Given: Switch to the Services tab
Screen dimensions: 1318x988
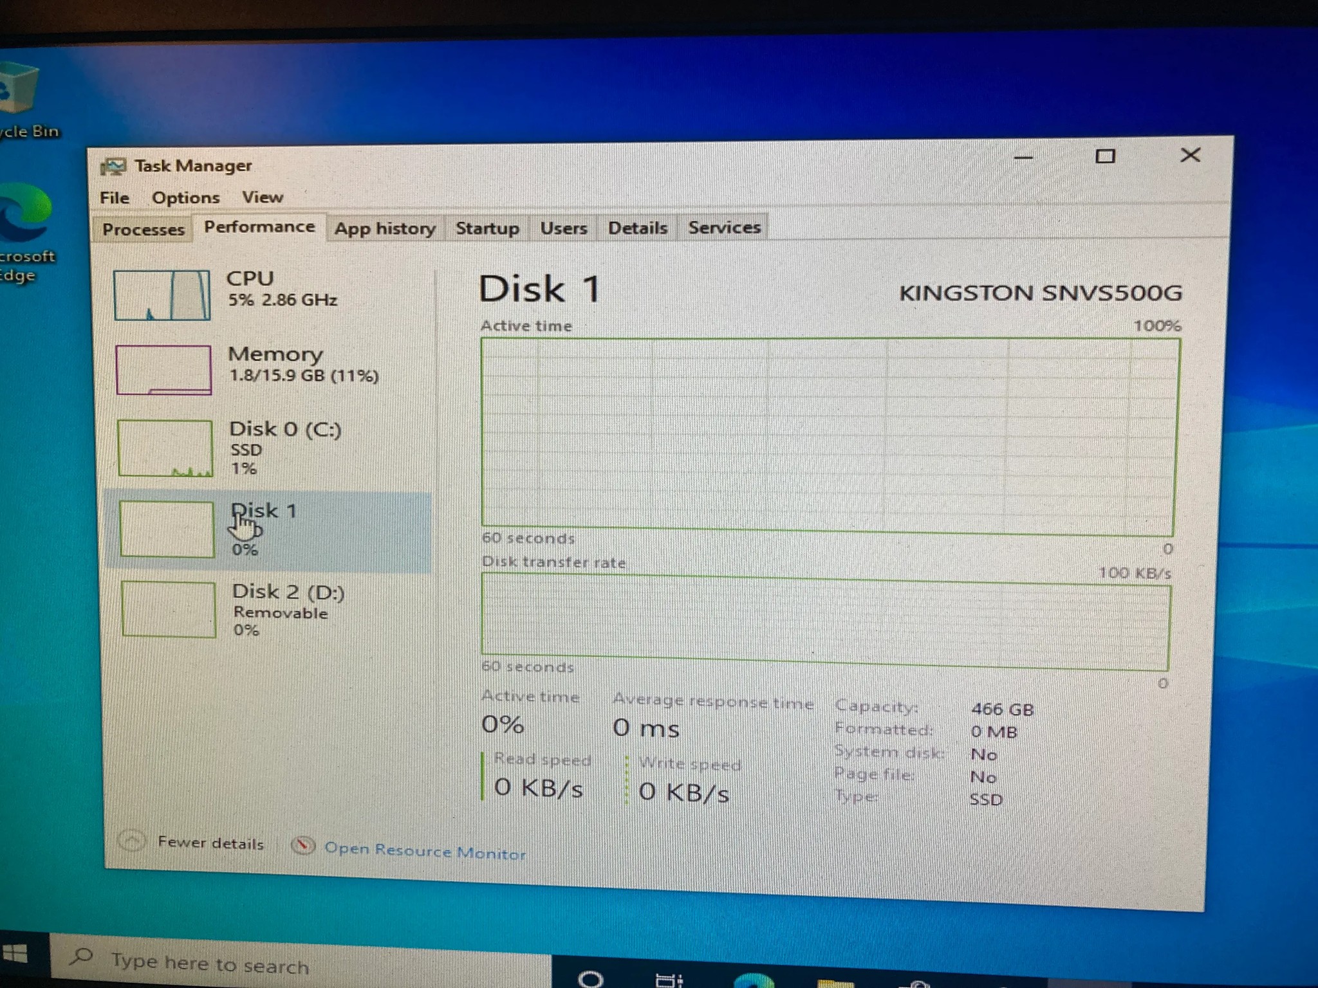Looking at the screenshot, I should tap(724, 227).
